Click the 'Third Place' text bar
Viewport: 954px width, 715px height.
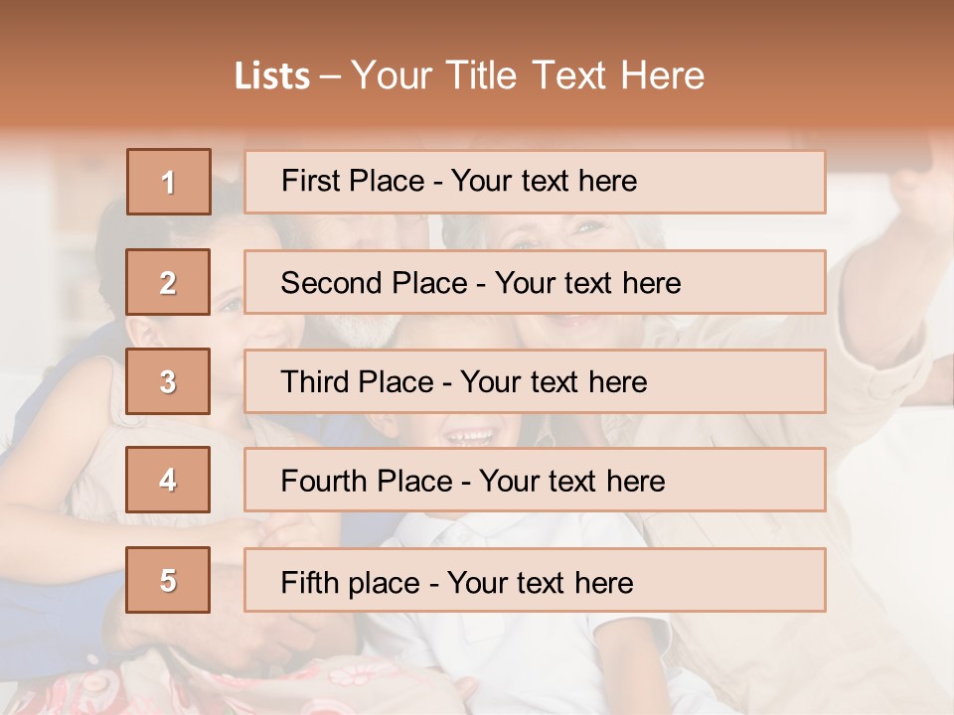coord(535,381)
